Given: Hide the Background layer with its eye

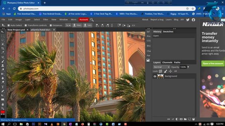Looking at the screenshot, I should pos(155,76).
